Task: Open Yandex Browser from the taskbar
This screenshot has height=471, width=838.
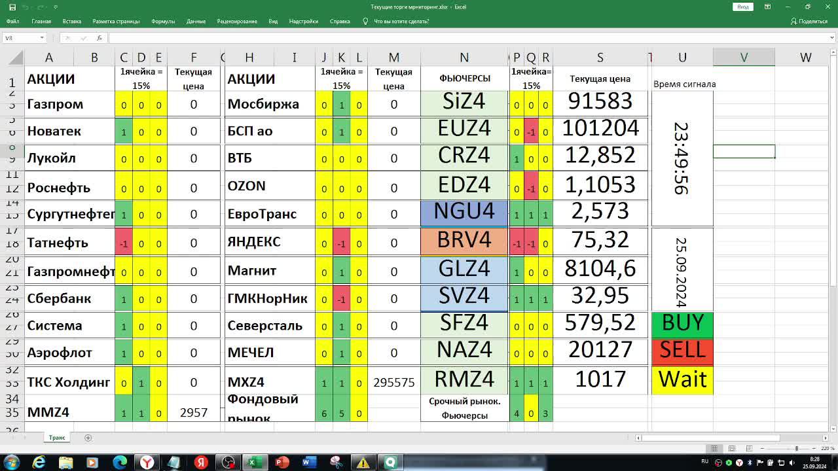Action: [x=147, y=462]
